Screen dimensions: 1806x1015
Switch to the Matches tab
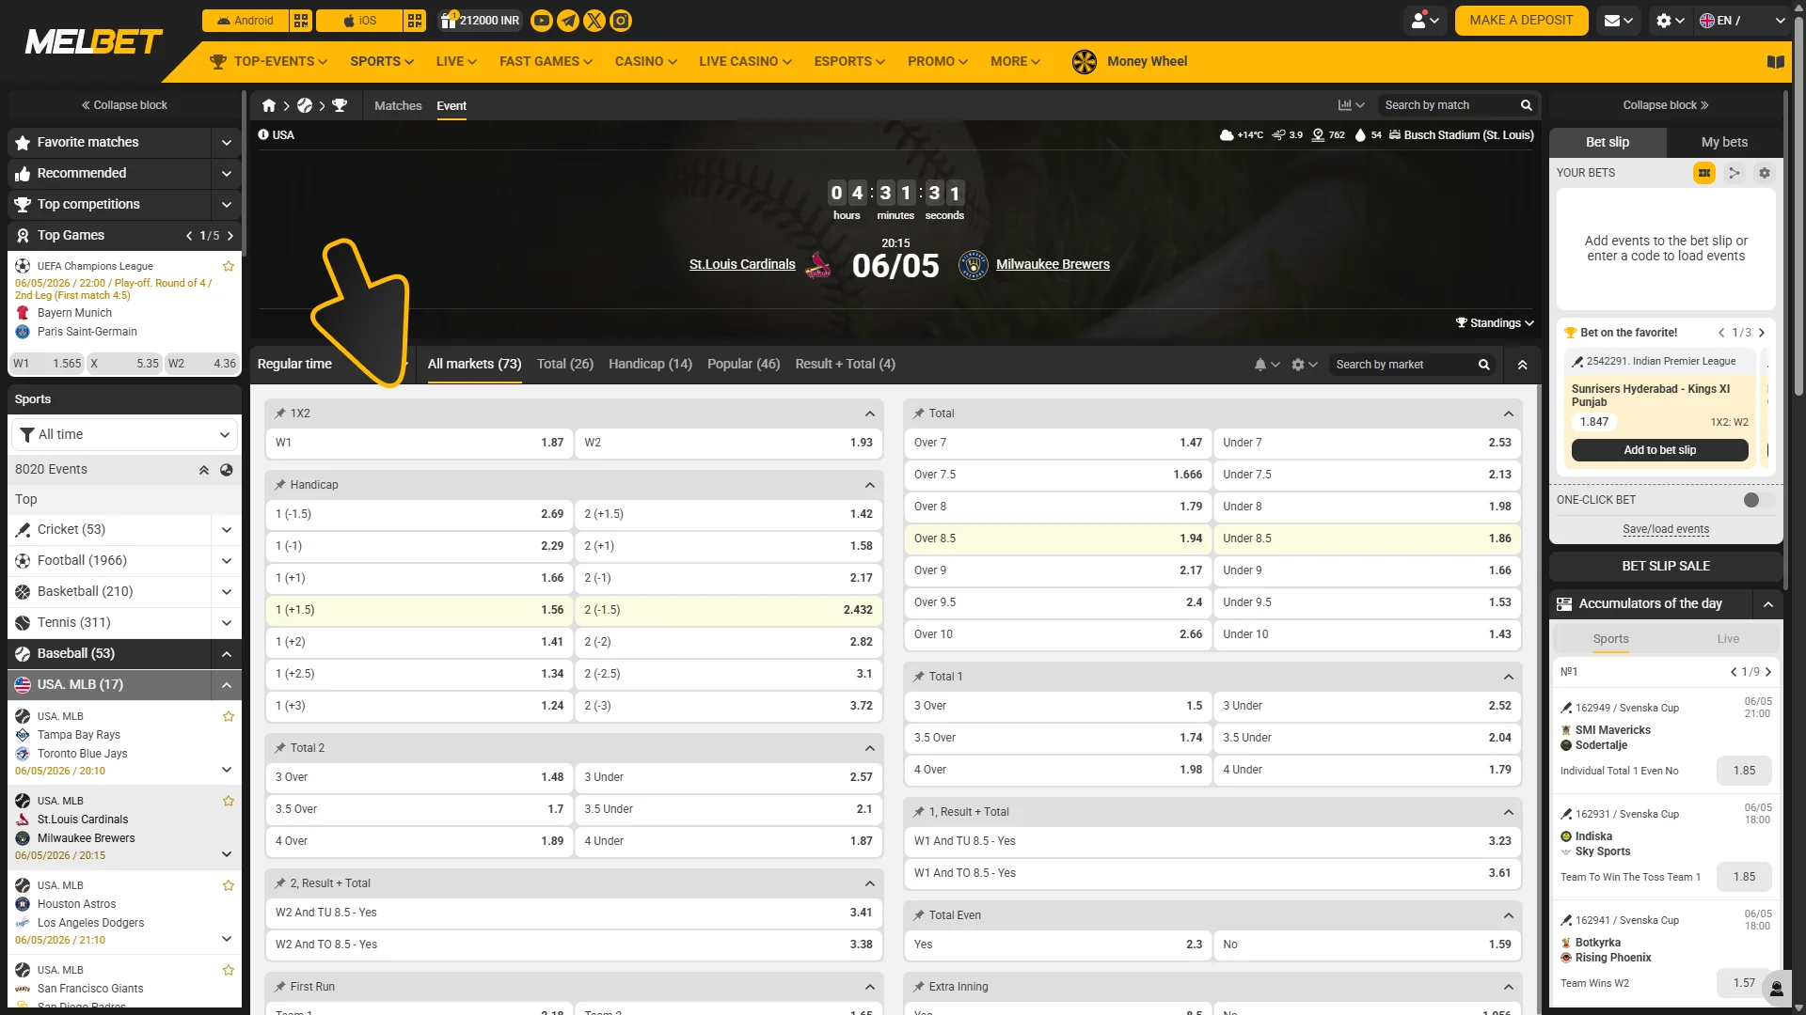(398, 106)
